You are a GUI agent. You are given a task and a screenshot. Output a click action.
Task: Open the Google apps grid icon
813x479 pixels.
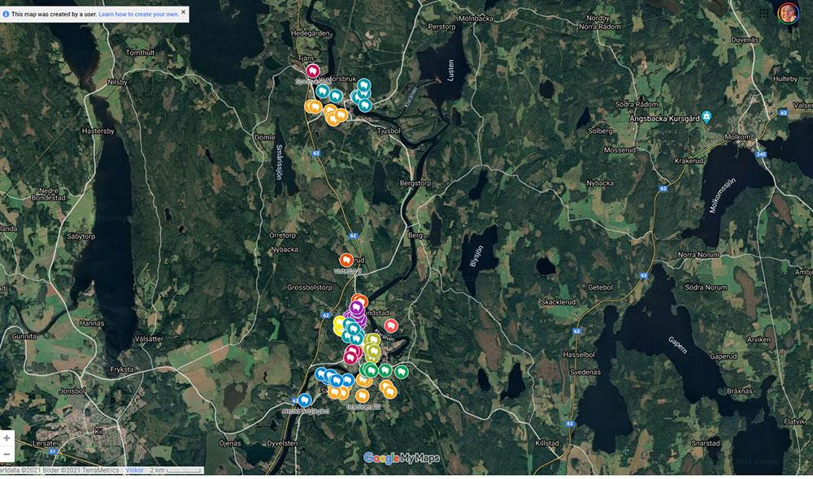click(x=764, y=13)
